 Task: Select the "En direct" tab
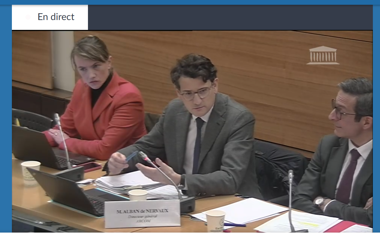50,17
